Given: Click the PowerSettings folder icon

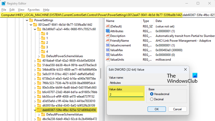Looking at the screenshot, I should tap(31, 20).
